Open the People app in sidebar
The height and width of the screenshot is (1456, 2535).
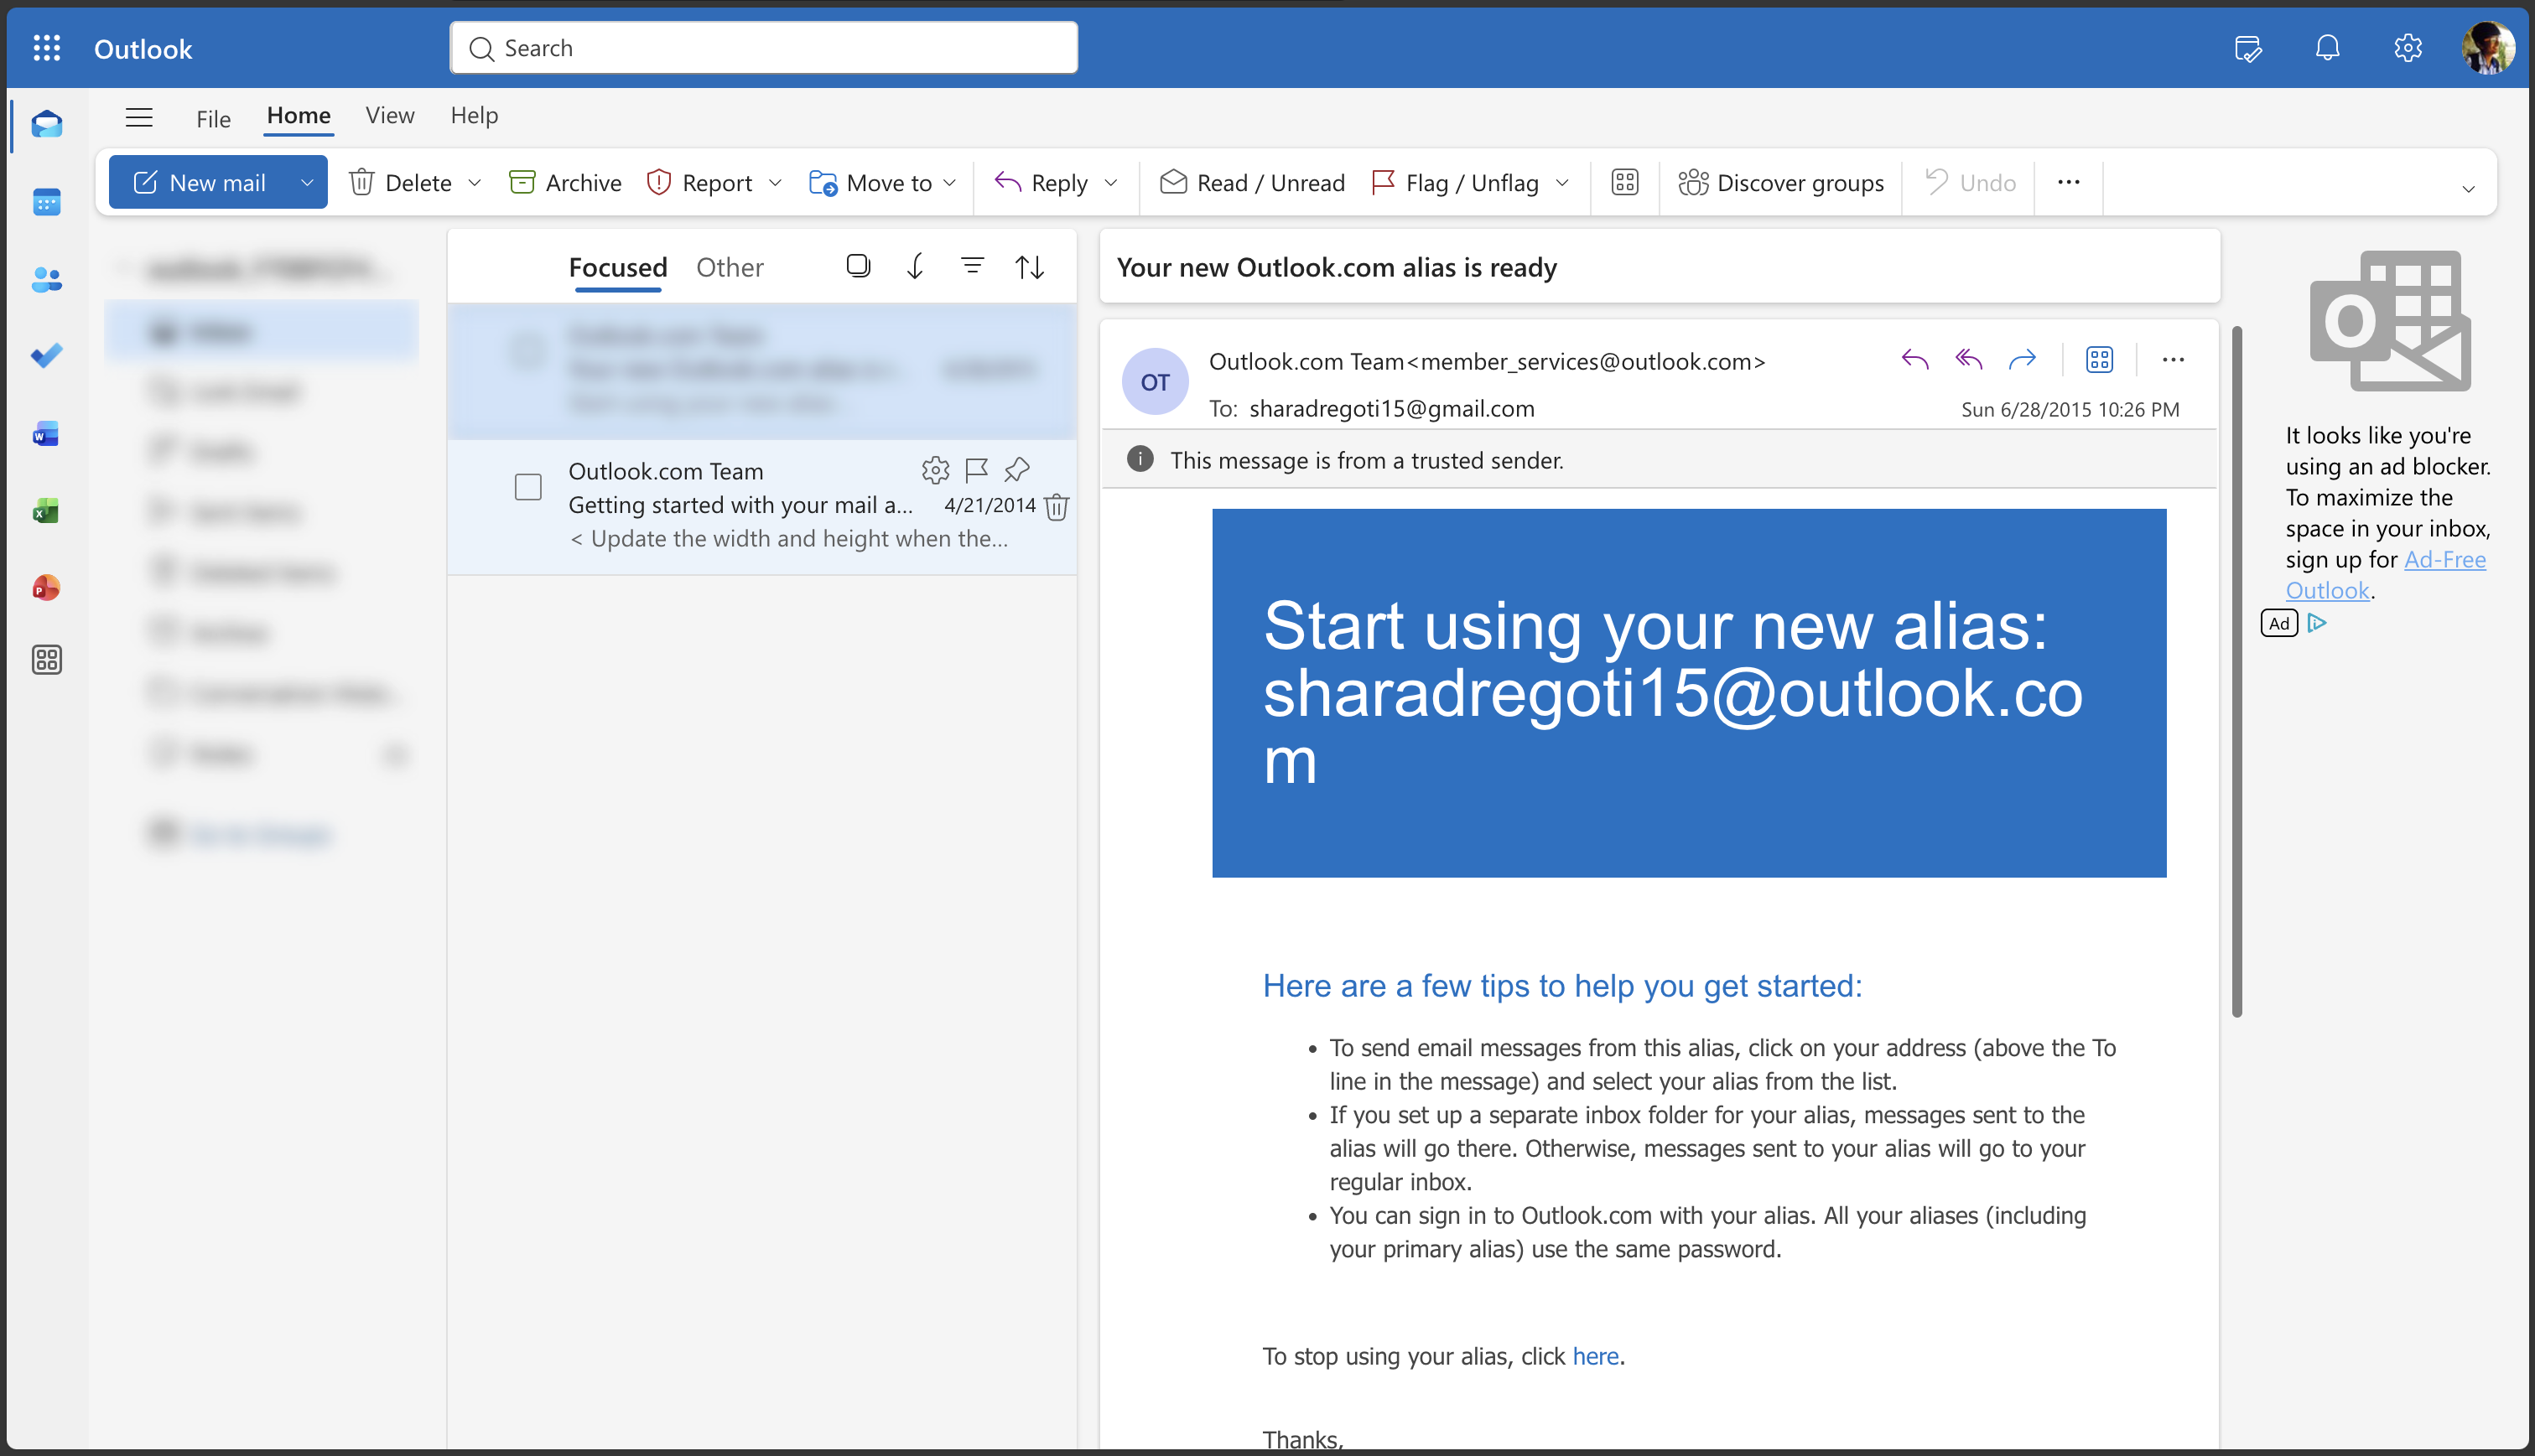pos(46,280)
